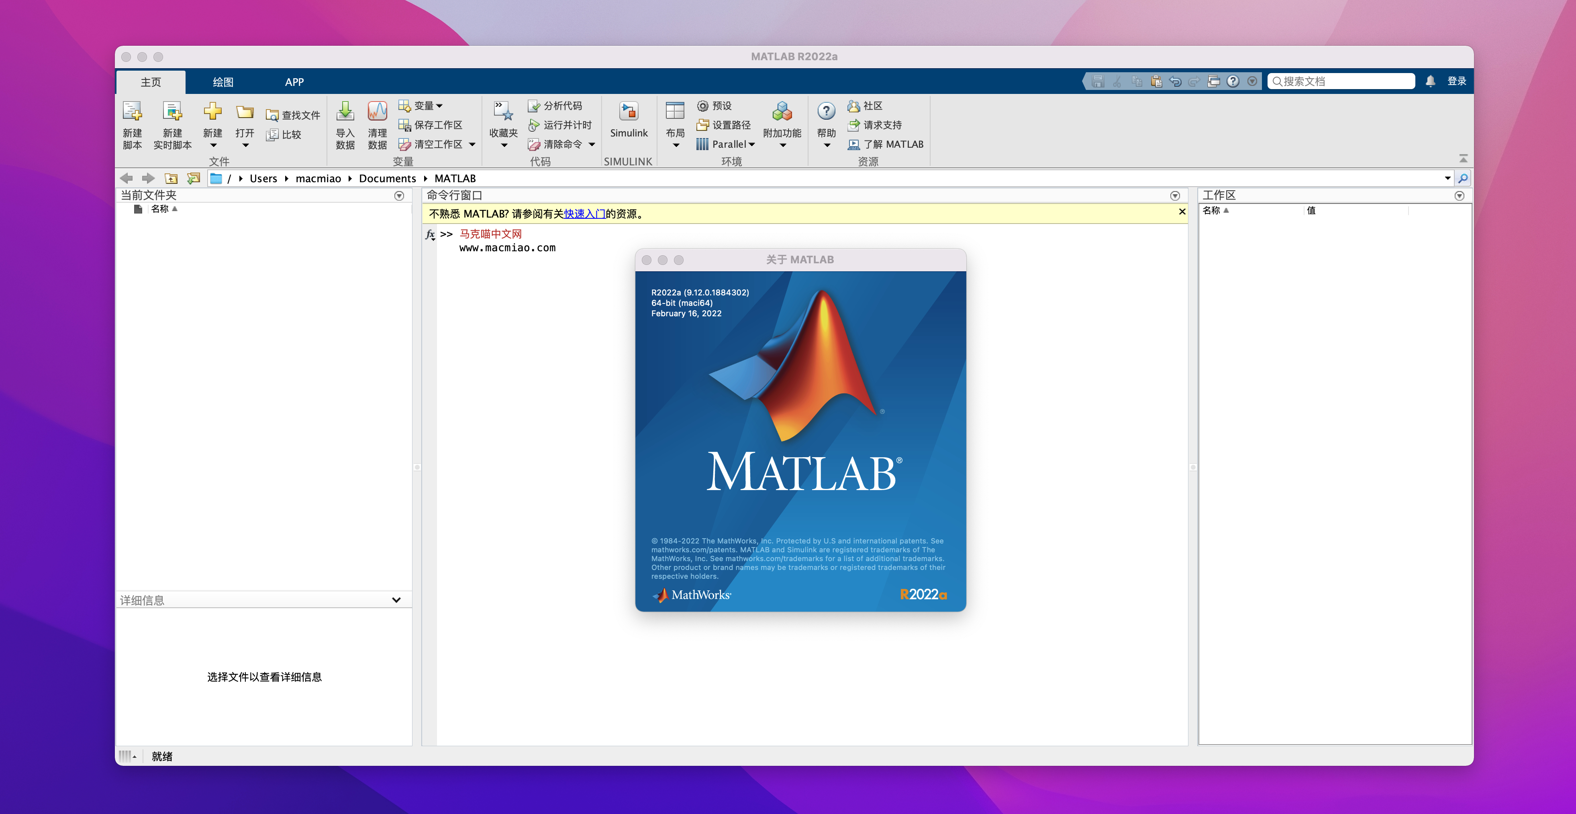This screenshot has width=1576, height=814.
Task: Click the 新建脚本 (New Script) icon
Action: pos(132,112)
